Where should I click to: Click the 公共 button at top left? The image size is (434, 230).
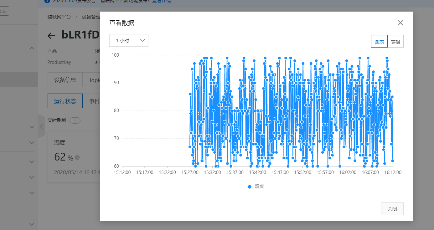point(4,11)
